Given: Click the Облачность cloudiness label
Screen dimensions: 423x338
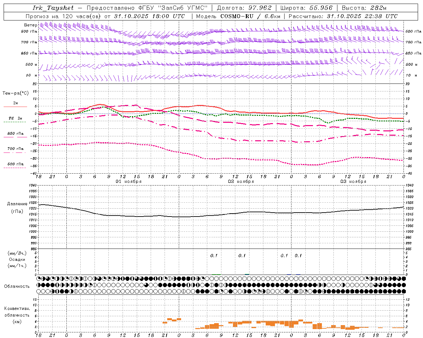Looking at the screenshot, I should coord(17,286).
